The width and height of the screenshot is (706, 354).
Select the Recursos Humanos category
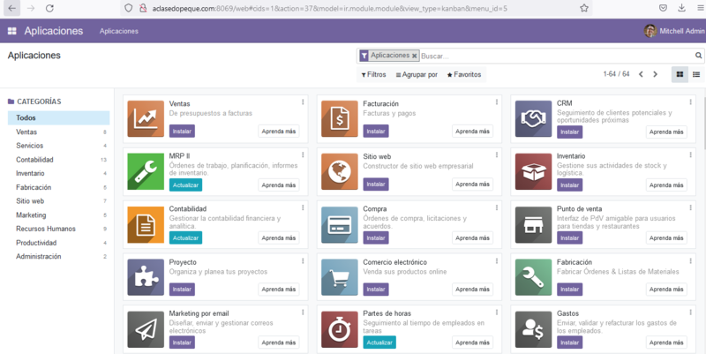pos(58,229)
